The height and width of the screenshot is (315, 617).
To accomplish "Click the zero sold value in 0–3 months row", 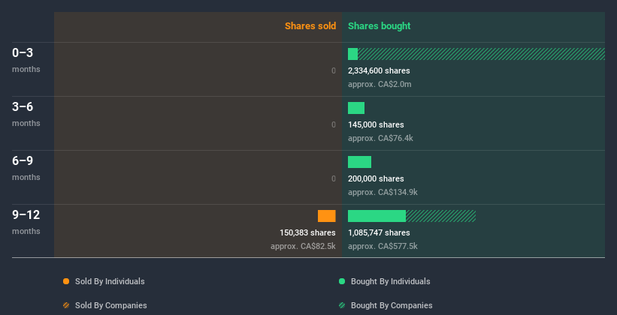I will [x=334, y=71].
